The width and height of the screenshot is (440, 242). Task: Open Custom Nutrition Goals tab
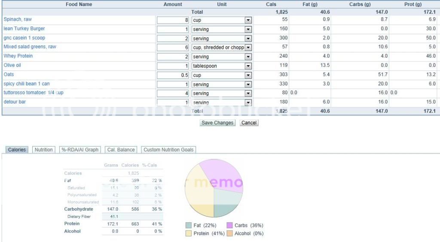tap(168, 150)
